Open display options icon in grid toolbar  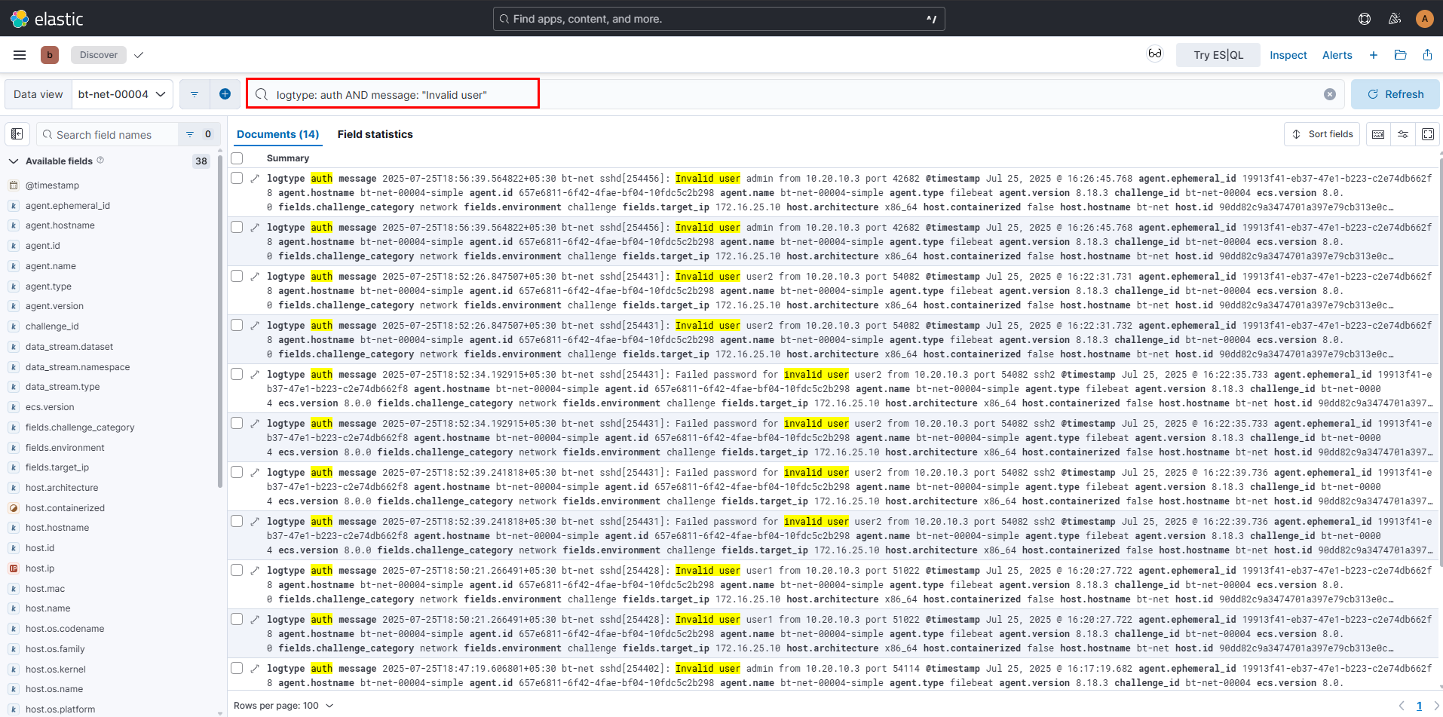pyautogui.click(x=1403, y=134)
